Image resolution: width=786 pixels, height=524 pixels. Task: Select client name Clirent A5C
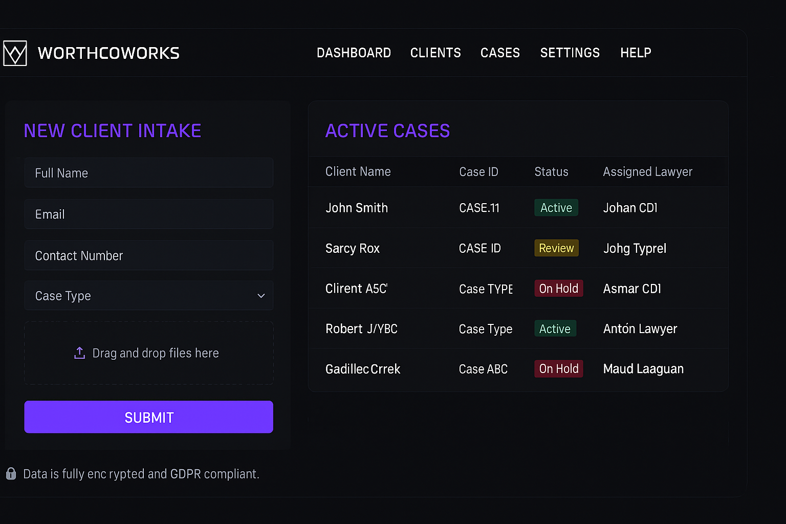pos(357,289)
